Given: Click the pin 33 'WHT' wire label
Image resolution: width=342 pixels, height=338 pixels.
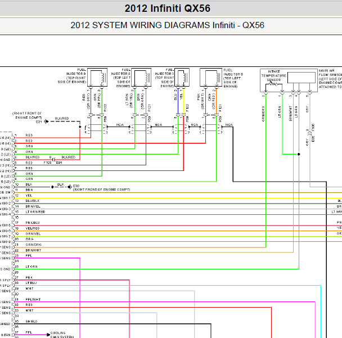Looking at the screenshot, I should click(x=29, y=310).
